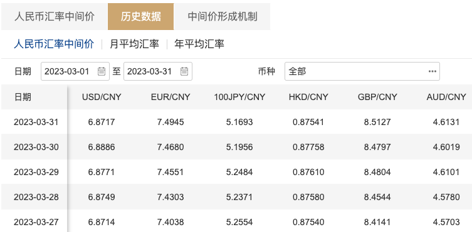Click the ellipsis icon in currency selector
The width and height of the screenshot is (472, 232).
[433, 71]
